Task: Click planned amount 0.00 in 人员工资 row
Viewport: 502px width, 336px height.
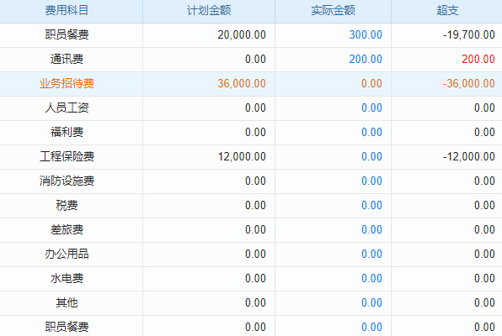Action: (255, 108)
